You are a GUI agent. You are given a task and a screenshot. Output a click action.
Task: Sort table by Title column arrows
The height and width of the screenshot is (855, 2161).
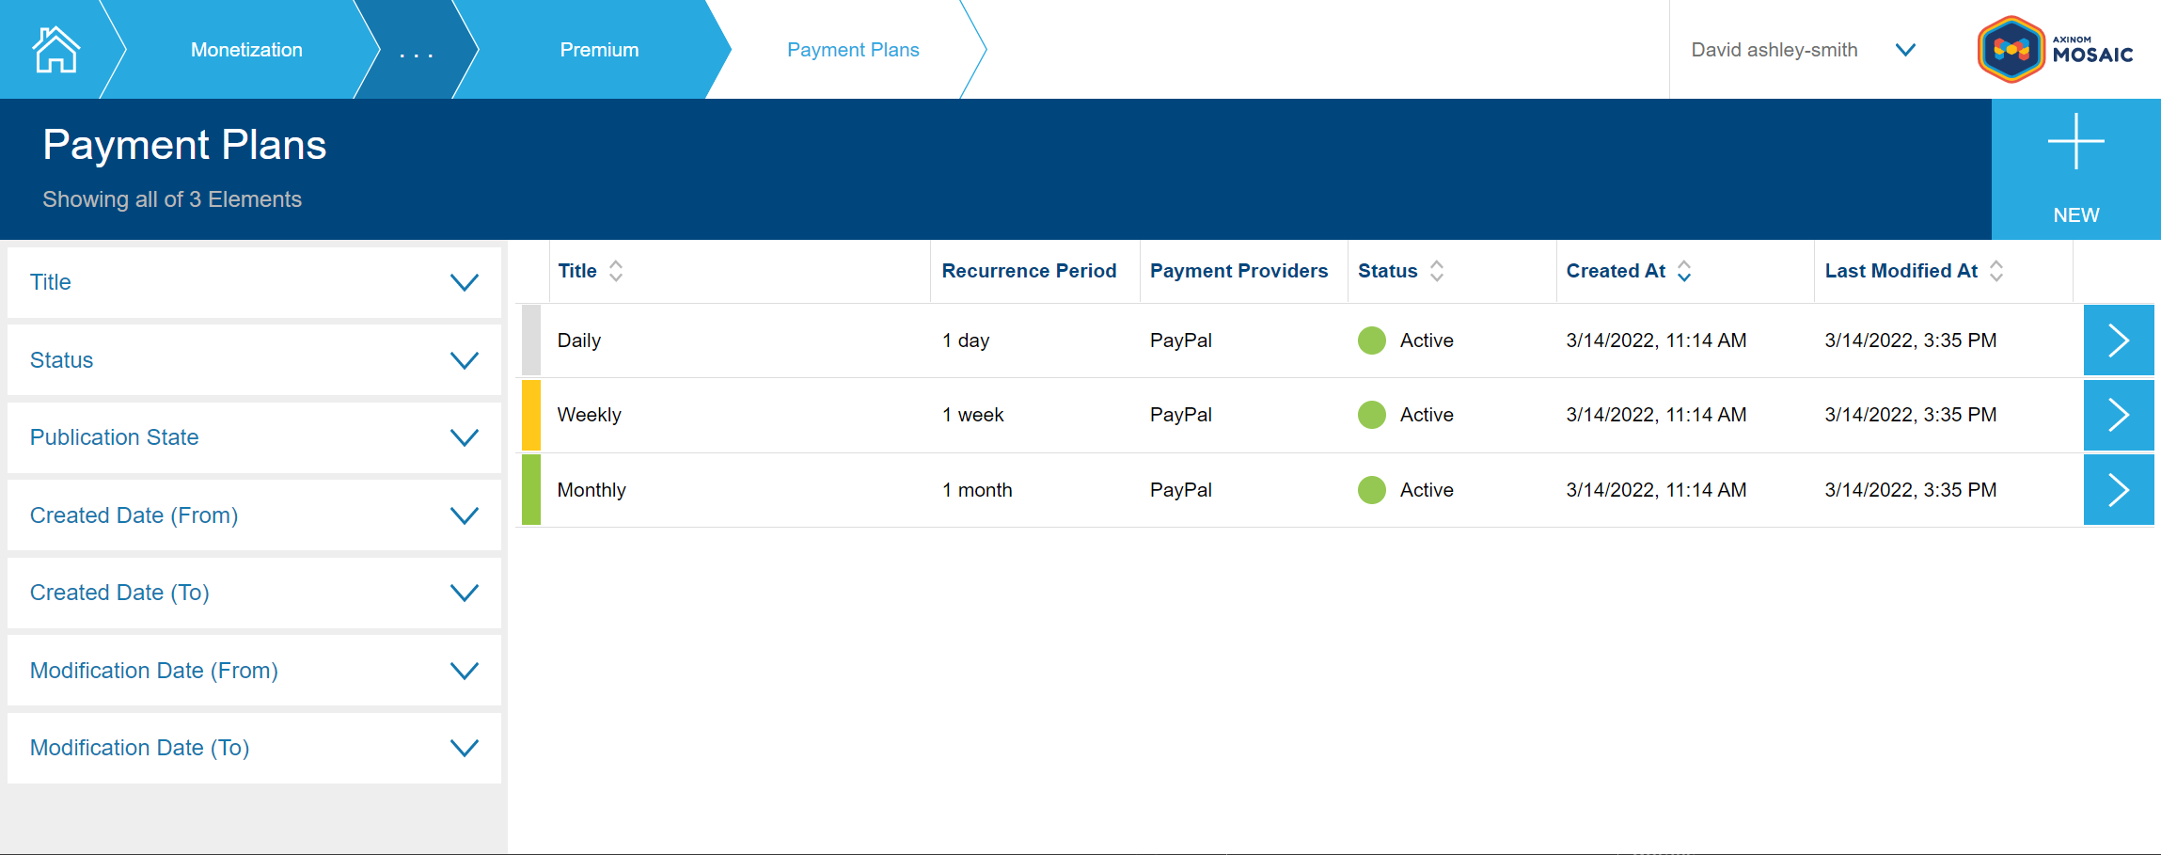(x=616, y=271)
